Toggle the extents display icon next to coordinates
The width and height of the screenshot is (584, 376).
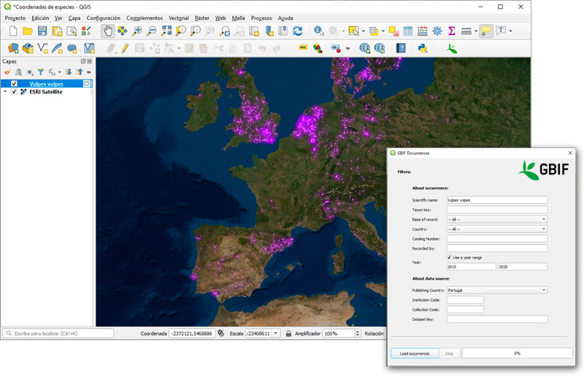(221, 333)
